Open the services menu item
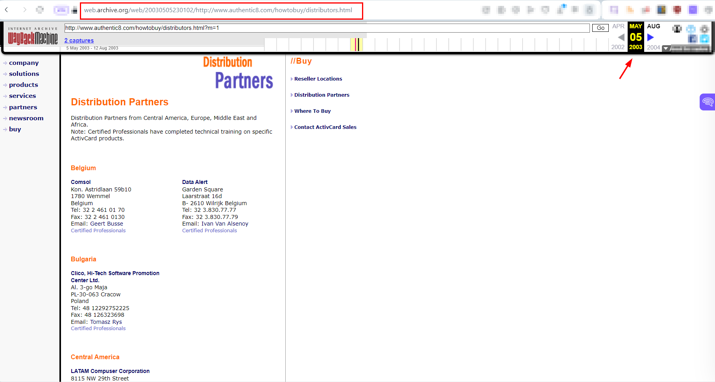715x382 pixels. coord(22,96)
